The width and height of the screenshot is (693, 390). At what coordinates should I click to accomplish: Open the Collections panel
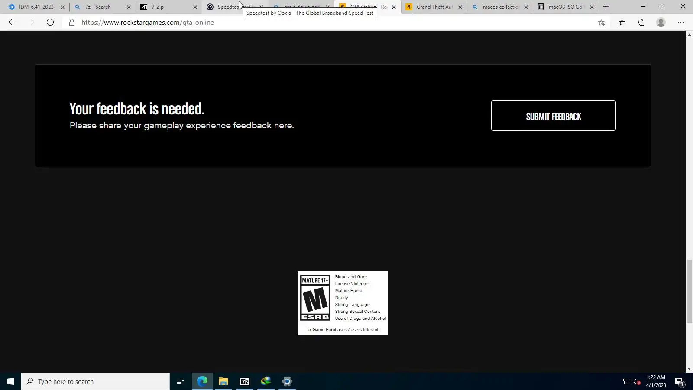pos(641,23)
